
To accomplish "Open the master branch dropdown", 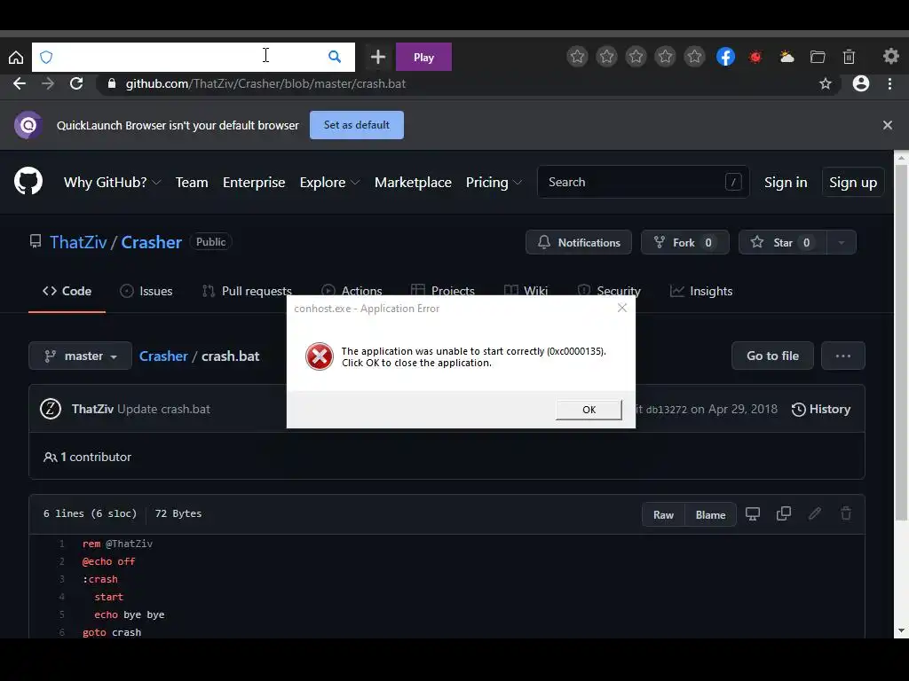I will 80,356.
